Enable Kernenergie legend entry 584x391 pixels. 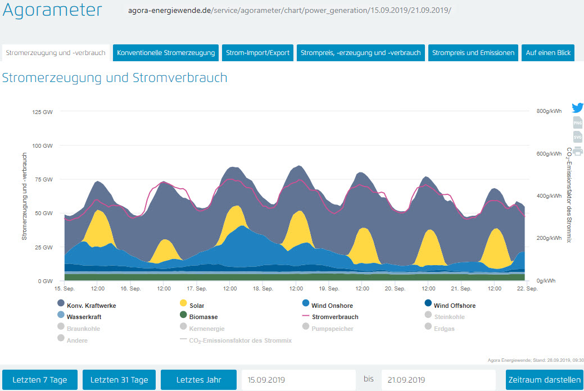[205, 329]
